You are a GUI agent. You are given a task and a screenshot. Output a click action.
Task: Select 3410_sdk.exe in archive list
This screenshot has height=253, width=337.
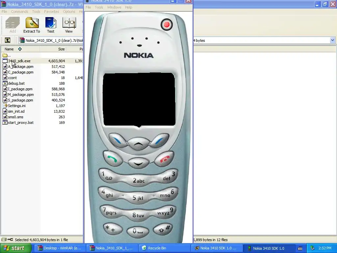(x=16, y=61)
